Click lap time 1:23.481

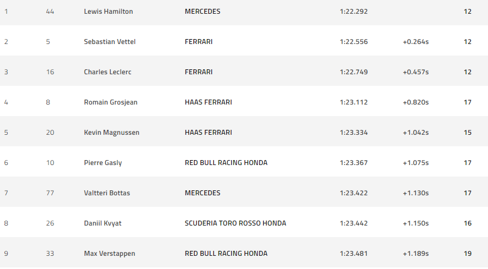tap(354, 254)
